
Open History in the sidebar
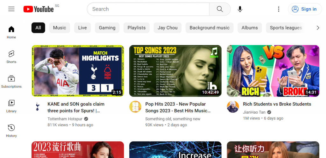coord(11,131)
